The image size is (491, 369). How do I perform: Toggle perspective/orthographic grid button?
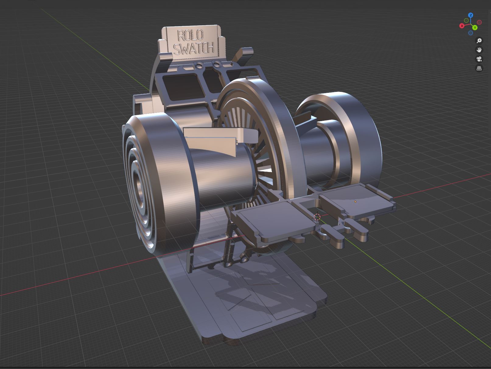coord(479,68)
